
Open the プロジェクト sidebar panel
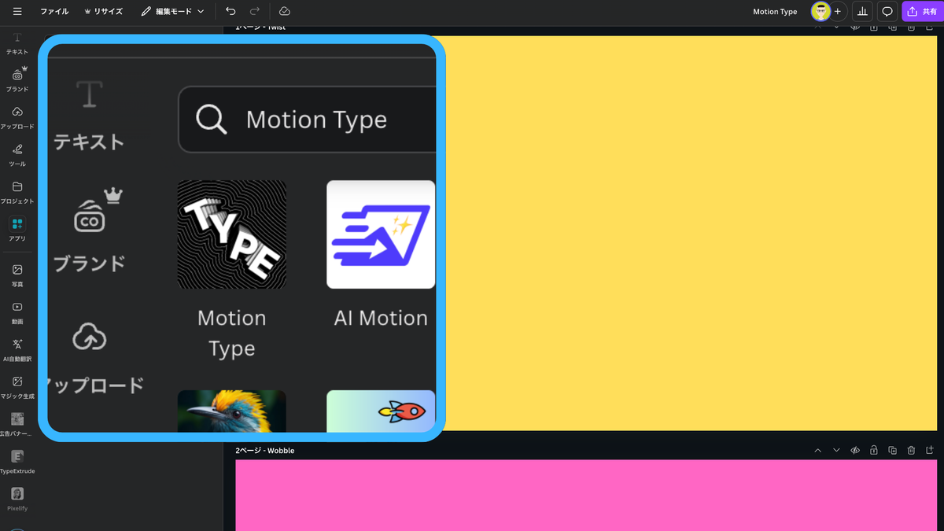pyautogui.click(x=17, y=193)
